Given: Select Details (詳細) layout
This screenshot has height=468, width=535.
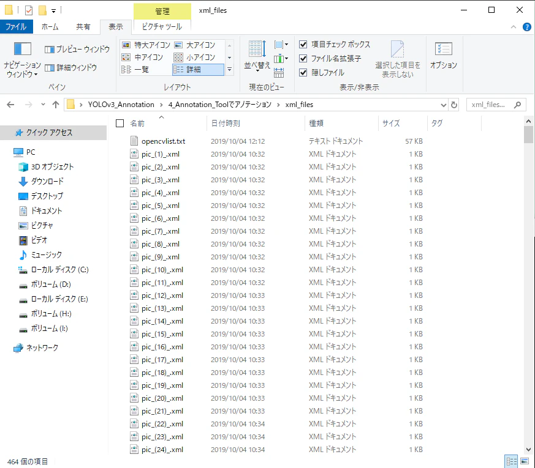Looking at the screenshot, I should tap(198, 70).
